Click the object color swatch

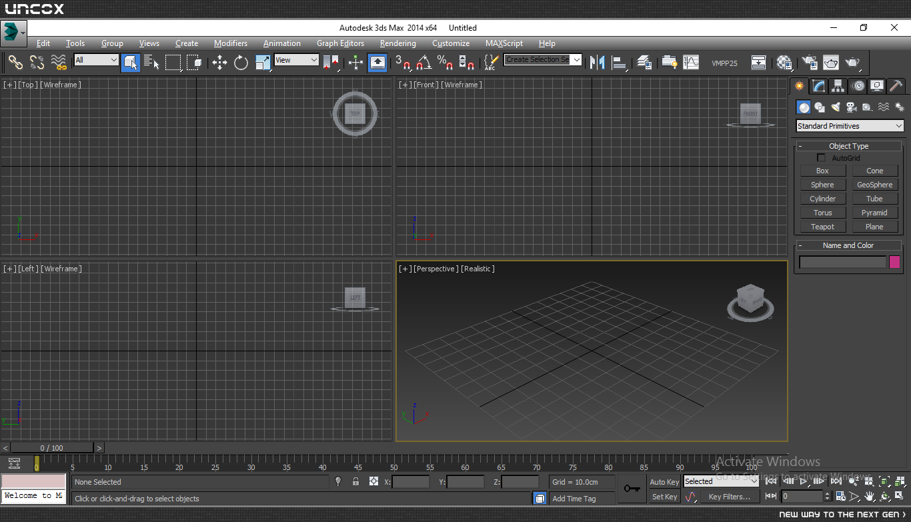(894, 262)
